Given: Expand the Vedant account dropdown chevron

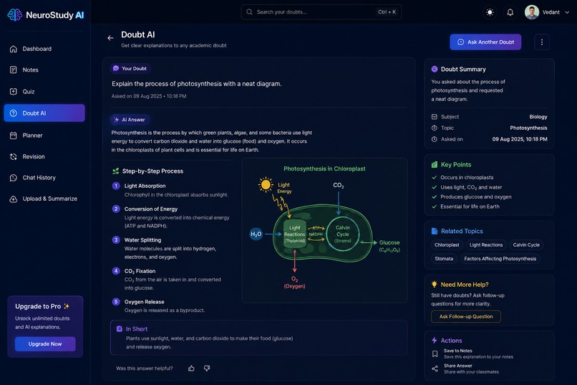Looking at the screenshot, I should (x=567, y=12).
